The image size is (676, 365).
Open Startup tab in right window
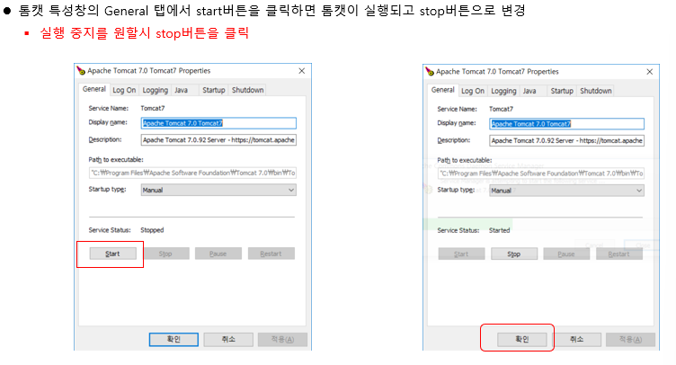[x=562, y=91]
